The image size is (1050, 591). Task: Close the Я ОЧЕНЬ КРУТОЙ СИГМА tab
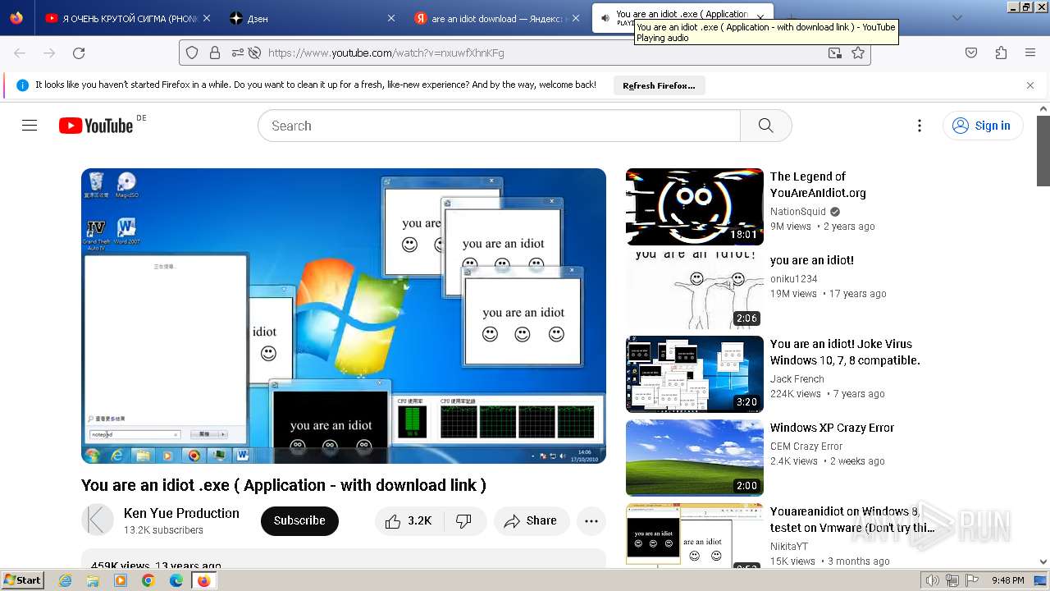coord(206,18)
